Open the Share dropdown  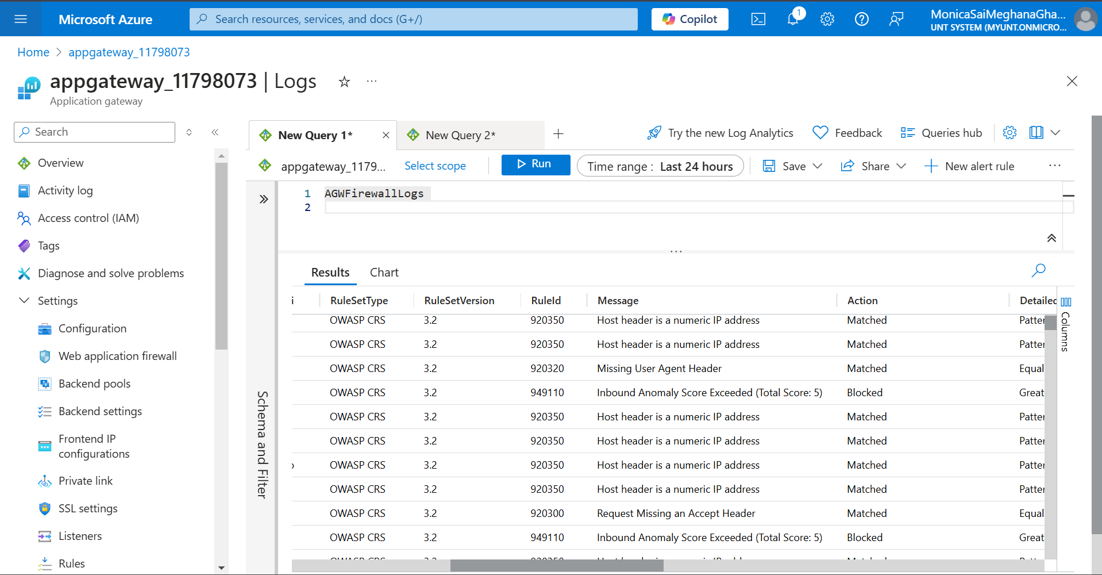coord(873,166)
